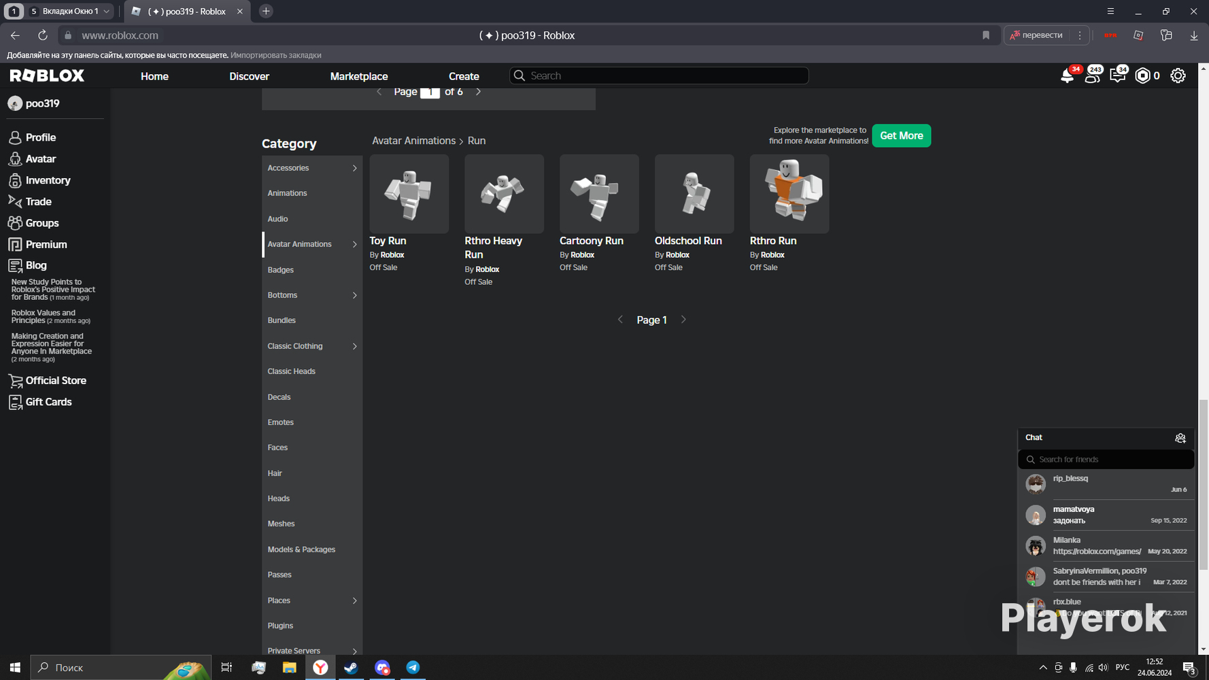This screenshot has height=680, width=1209.
Task: Expand the Classic Clothing category
Action: tap(354, 346)
